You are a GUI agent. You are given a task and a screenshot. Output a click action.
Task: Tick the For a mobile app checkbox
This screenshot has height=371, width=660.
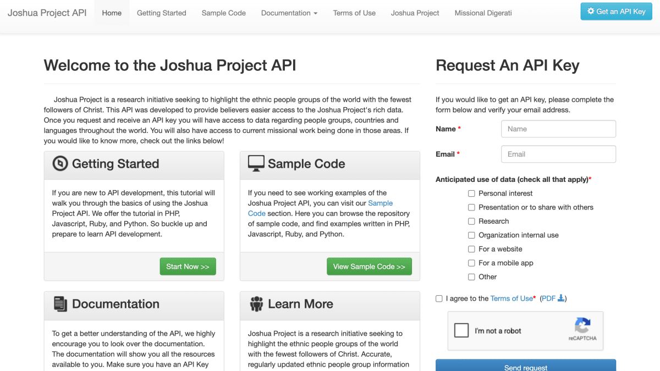pyautogui.click(x=471, y=263)
